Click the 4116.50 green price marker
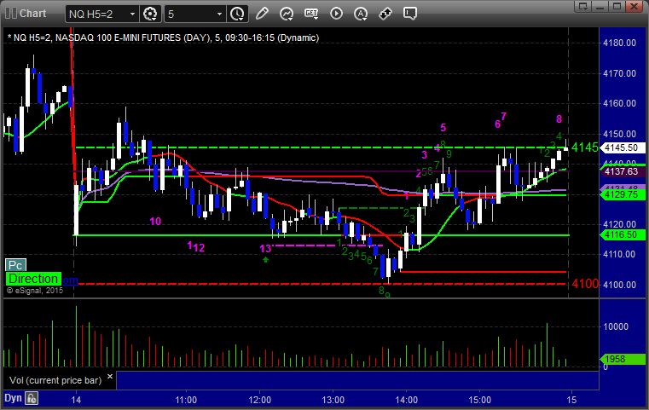The height and width of the screenshot is (410, 649). (x=621, y=235)
